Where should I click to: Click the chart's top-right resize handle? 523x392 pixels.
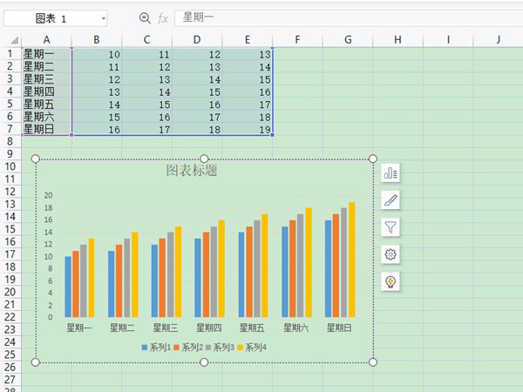[x=373, y=159]
